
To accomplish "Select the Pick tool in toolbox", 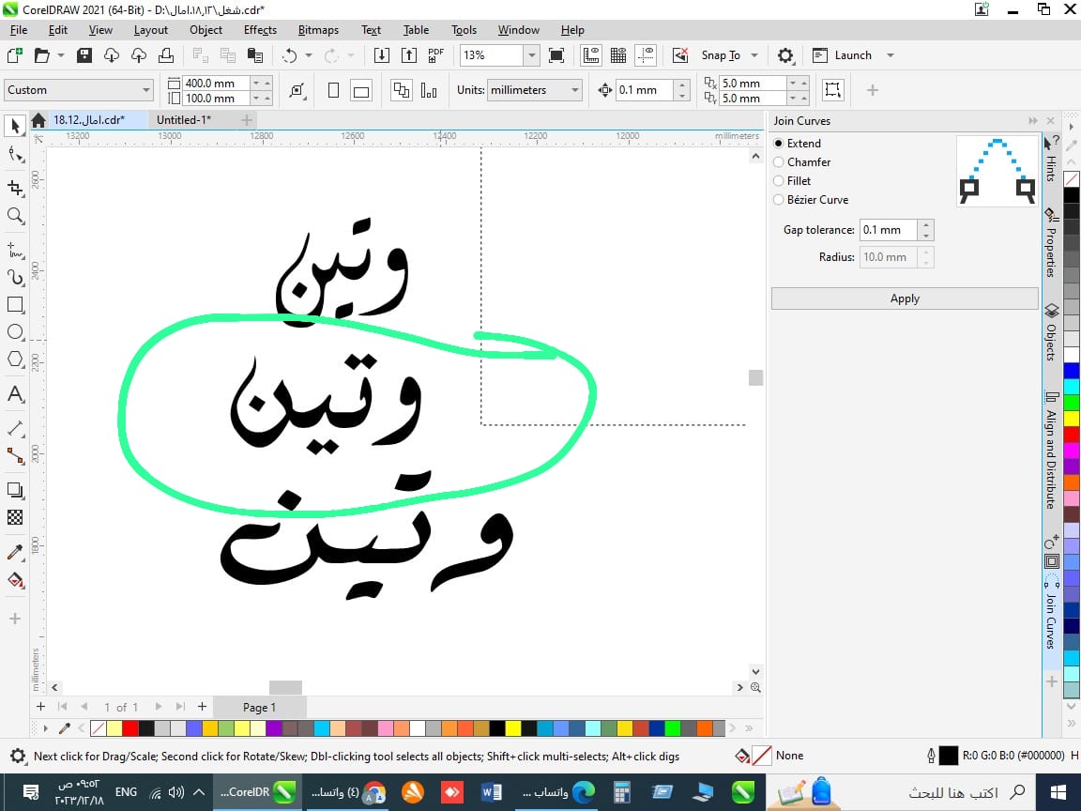I will (x=15, y=126).
